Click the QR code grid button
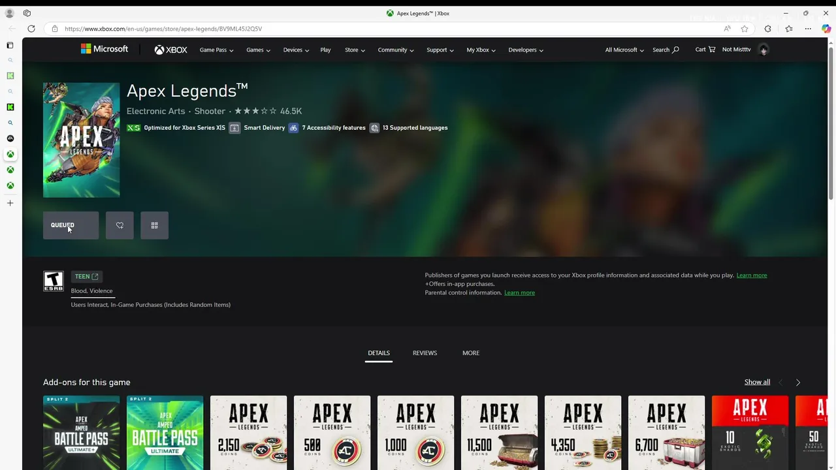This screenshot has height=470, width=836. [154, 225]
